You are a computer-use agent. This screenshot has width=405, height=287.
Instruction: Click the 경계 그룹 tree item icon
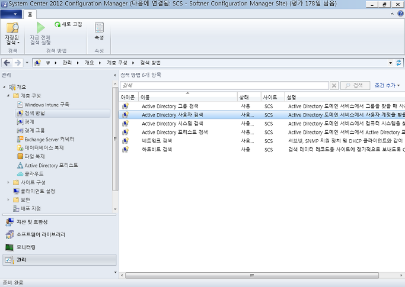[x=20, y=130]
